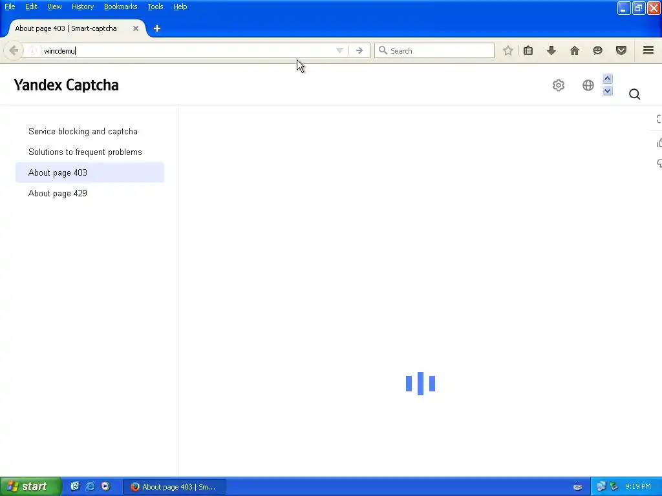Click Show Desktop quick launch icon

click(x=75, y=486)
